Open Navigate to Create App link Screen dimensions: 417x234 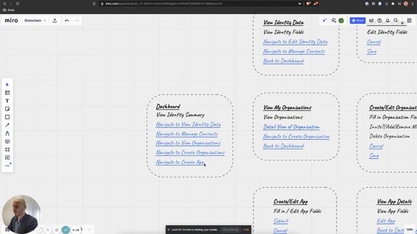[x=180, y=162]
